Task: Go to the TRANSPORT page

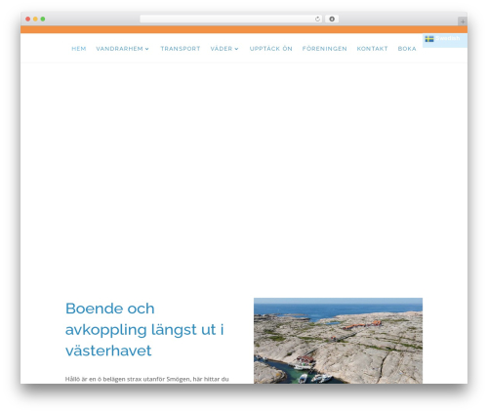Action: [181, 49]
